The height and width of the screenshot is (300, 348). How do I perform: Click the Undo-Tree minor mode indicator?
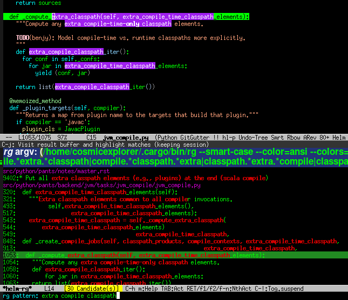253,138
